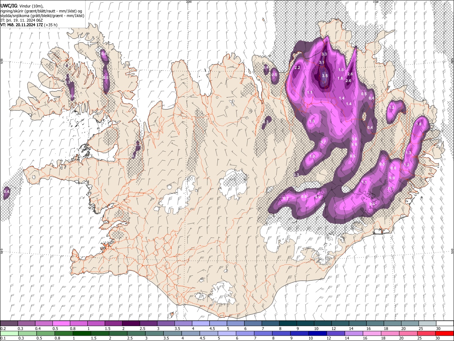Click the 3.3 snowfall value label
Viewport: 454px width, 341px height.
click(x=324, y=54)
